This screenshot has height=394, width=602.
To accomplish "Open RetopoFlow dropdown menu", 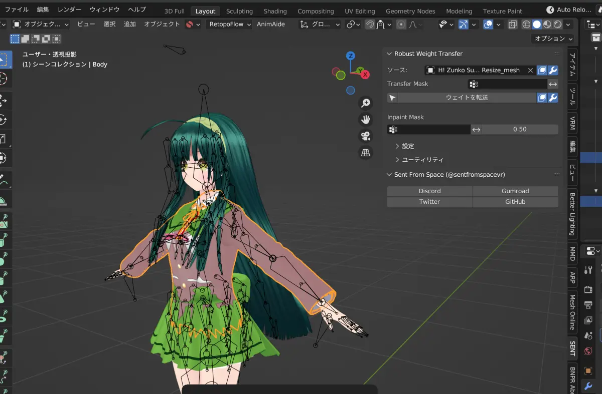I will [228, 24].
